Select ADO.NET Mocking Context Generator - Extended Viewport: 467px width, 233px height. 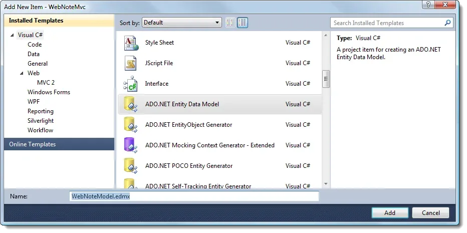point(209,145)
